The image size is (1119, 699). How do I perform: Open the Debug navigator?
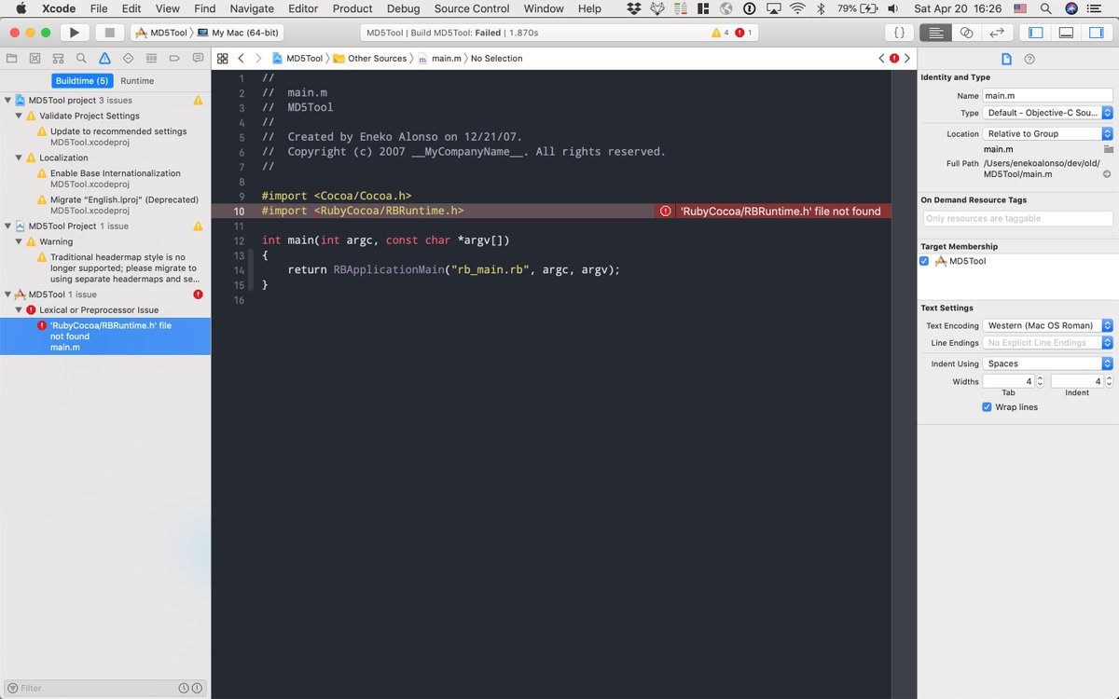coord(151,58)
